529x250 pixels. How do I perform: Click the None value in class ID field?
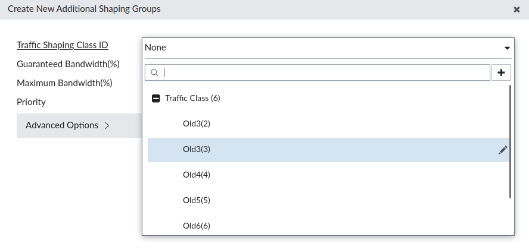156,48
